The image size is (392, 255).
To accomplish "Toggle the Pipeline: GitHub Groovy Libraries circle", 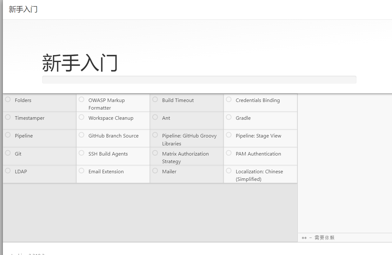I will coord(155,135).
